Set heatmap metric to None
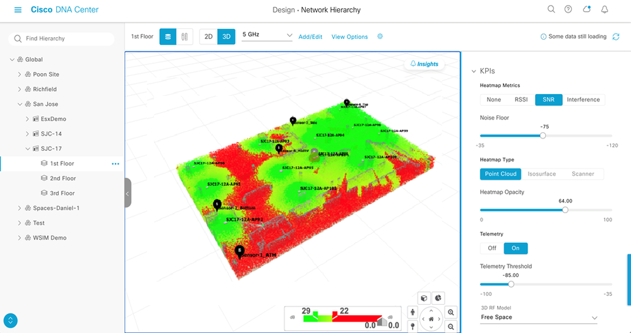This screenshot has height=333, width=631. point(494,100)
